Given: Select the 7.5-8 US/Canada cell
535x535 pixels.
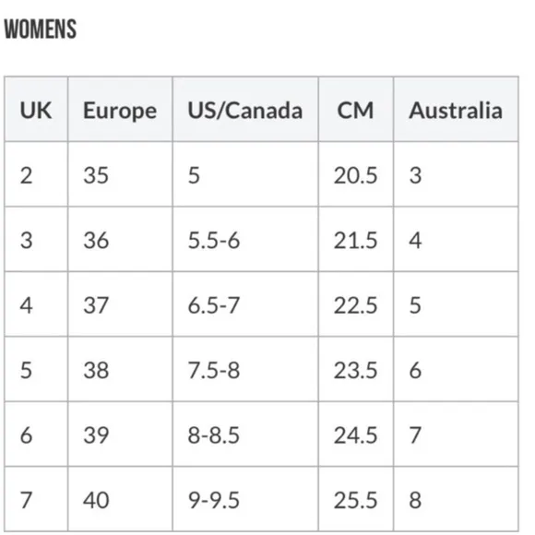Looking at the screenshot, I should pos(245,369).
